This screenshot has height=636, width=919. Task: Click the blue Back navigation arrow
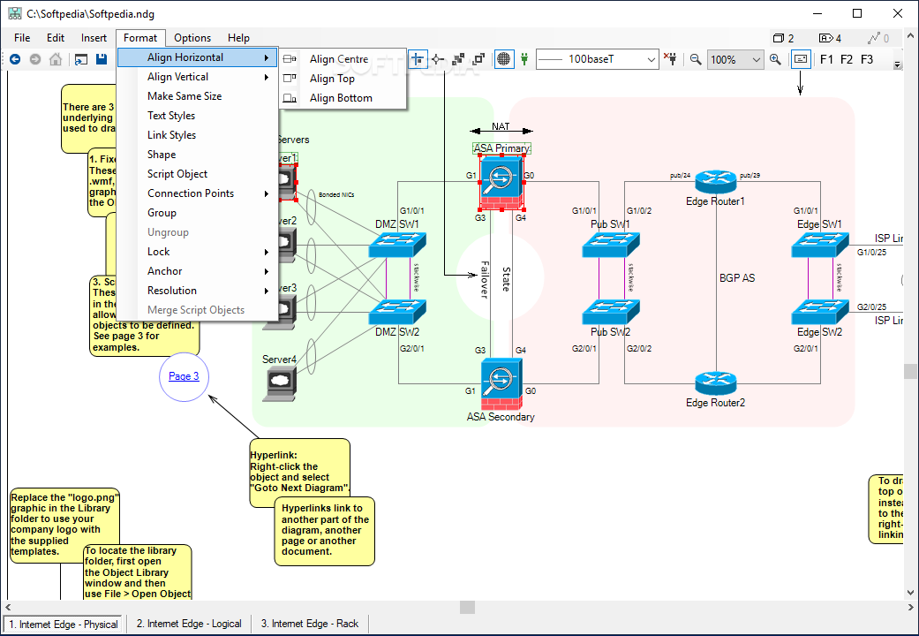tap(15, 59)
